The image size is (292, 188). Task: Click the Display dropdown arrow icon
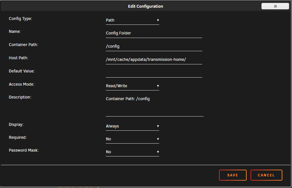158,126
